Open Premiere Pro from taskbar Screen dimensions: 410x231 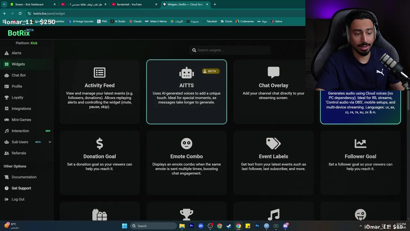[191, 226]
